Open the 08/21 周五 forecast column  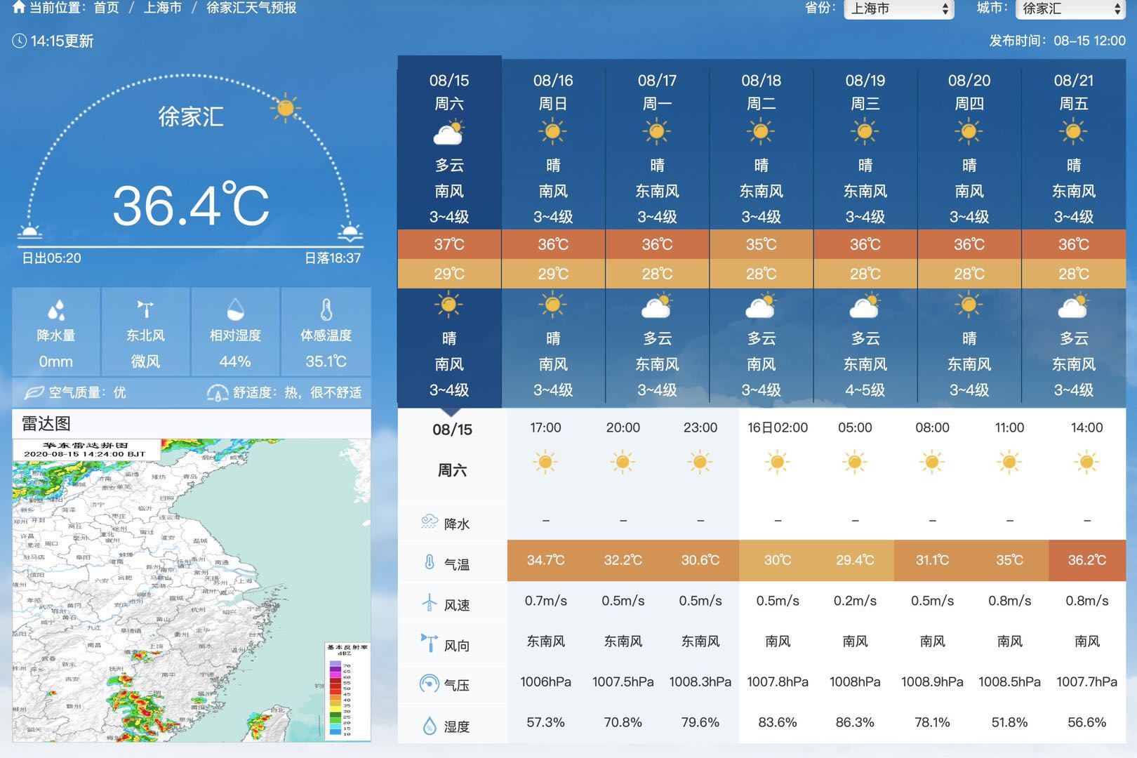(x=1073, y=92)
